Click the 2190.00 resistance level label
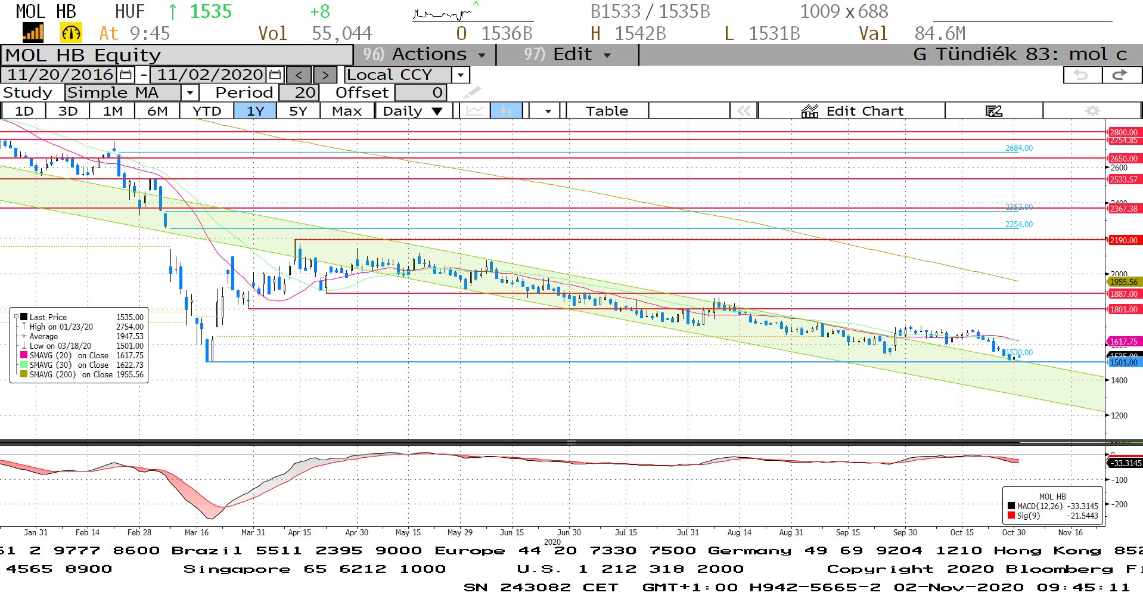The width and height of the screenshot is (1143, 611). tap(1123, 240)
